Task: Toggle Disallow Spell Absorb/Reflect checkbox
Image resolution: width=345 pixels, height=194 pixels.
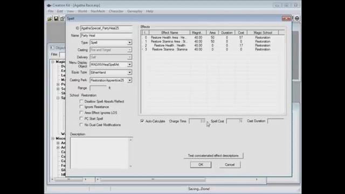Action: point(81,101)
